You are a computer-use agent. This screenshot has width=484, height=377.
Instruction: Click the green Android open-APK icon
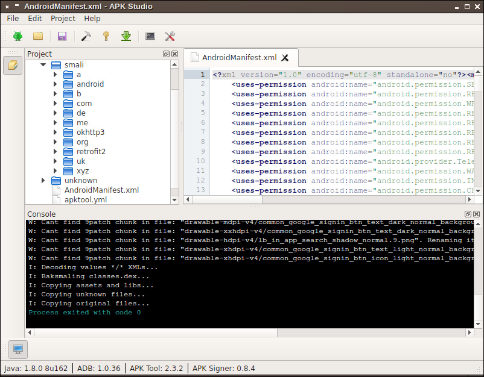click(18, 36)
